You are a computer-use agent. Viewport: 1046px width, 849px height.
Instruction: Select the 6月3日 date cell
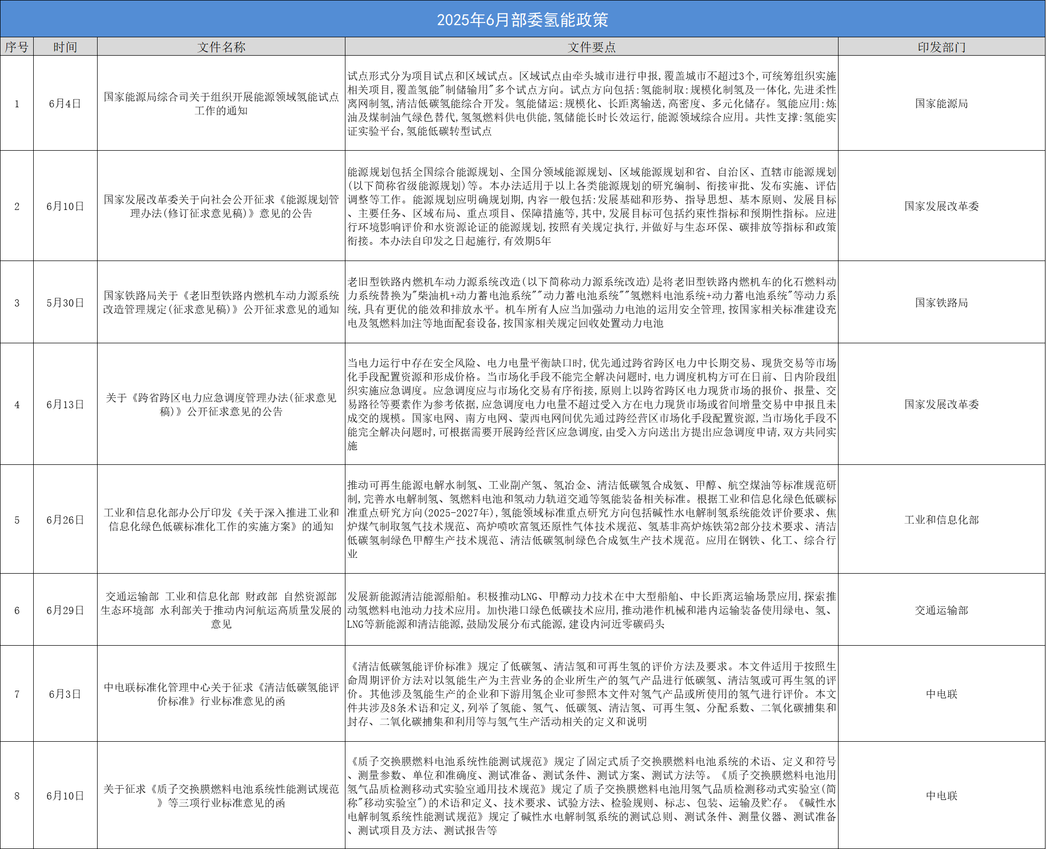[x=65, y=694]
